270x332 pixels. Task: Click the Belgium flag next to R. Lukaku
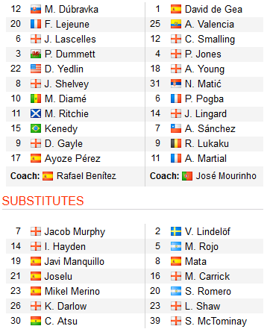coord(176,144)
